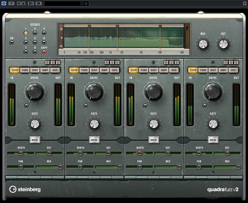This screenshot has width=248, height=203.
Task: Select scene 8
Action: 35,52
